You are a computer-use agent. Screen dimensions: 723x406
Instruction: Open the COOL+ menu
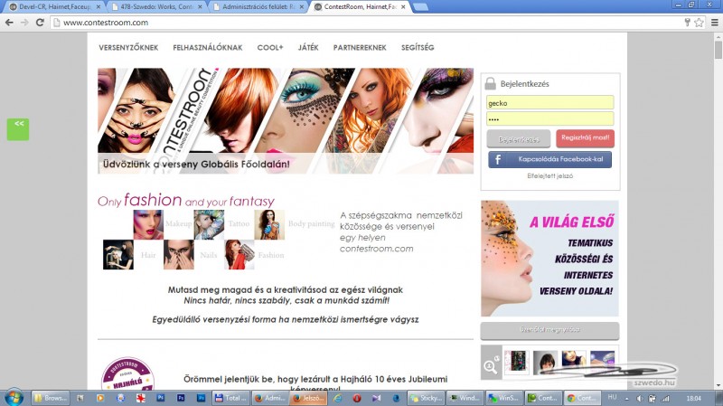point(270,48)
